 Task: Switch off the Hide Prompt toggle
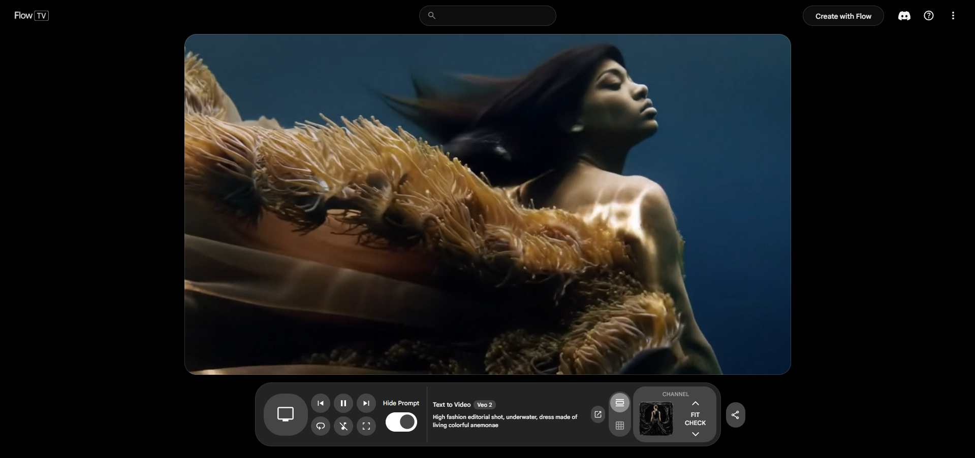point(401,422)
